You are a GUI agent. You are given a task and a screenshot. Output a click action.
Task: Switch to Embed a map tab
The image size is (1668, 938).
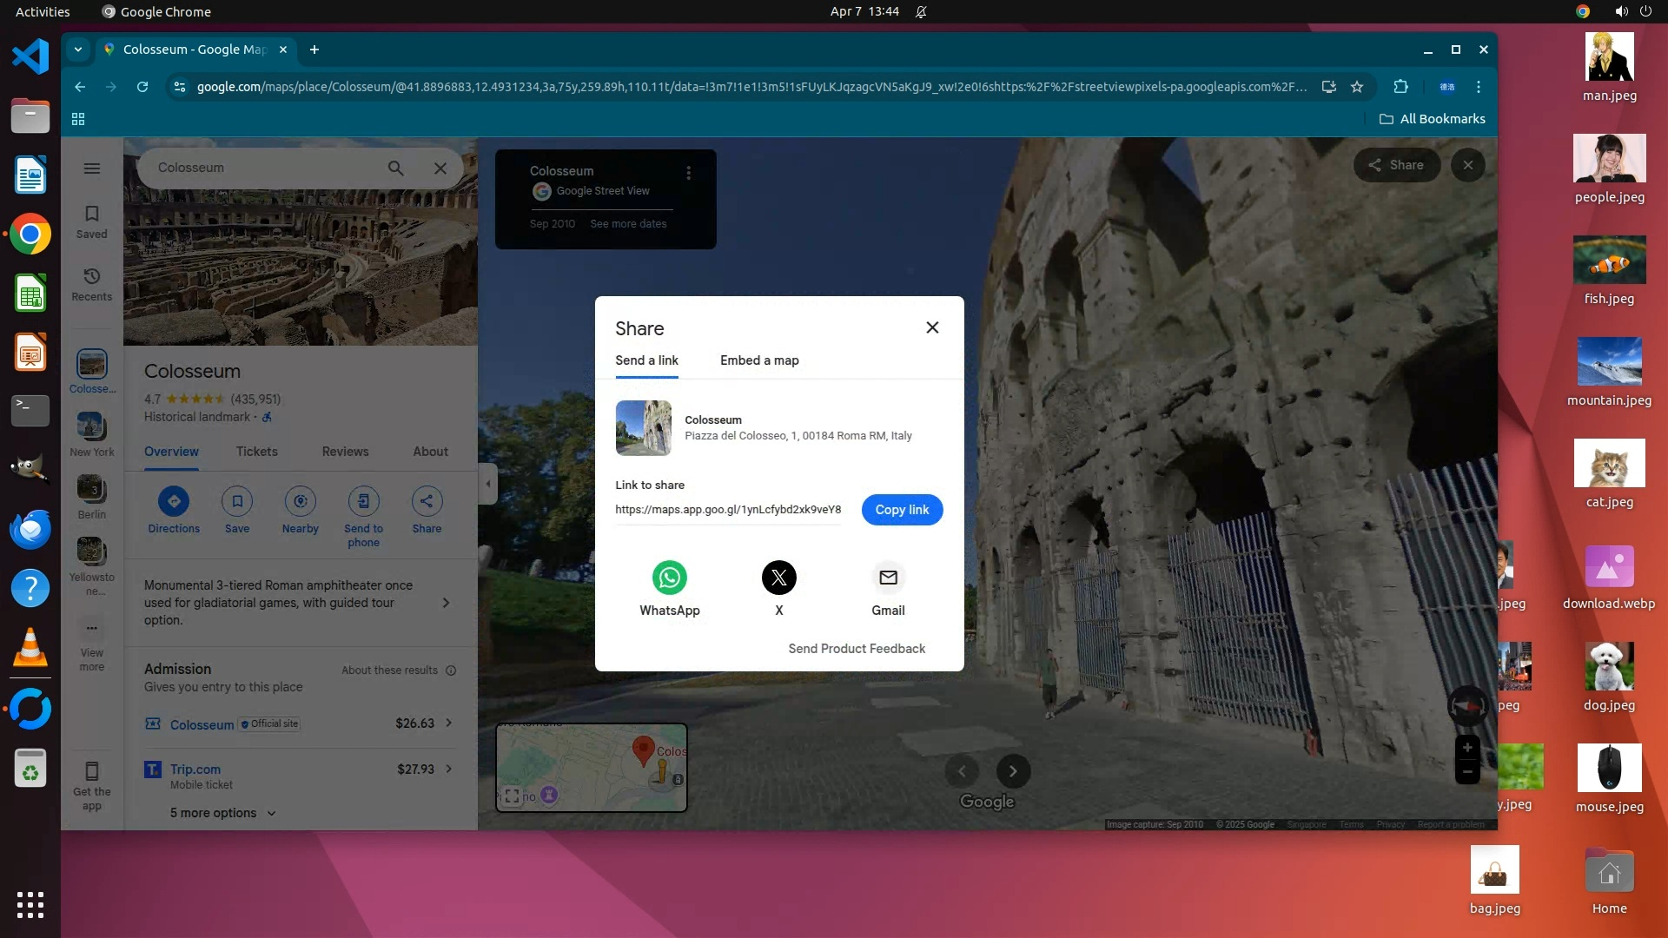[759, 360]
